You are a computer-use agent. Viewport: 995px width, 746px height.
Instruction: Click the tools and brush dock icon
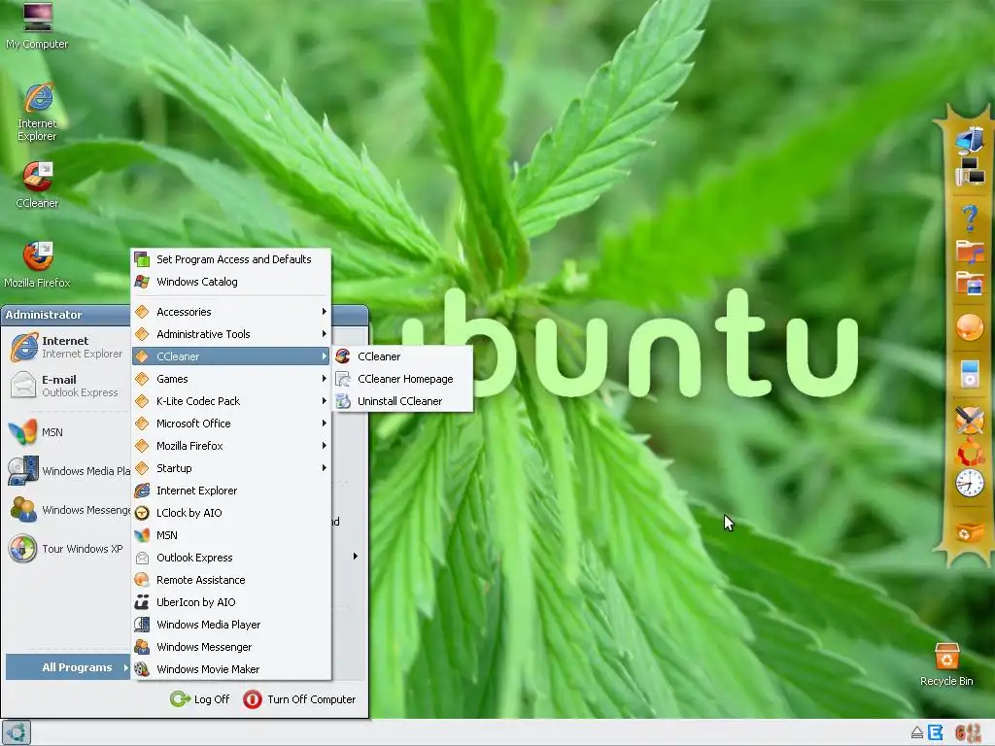(x=969, y=420)
